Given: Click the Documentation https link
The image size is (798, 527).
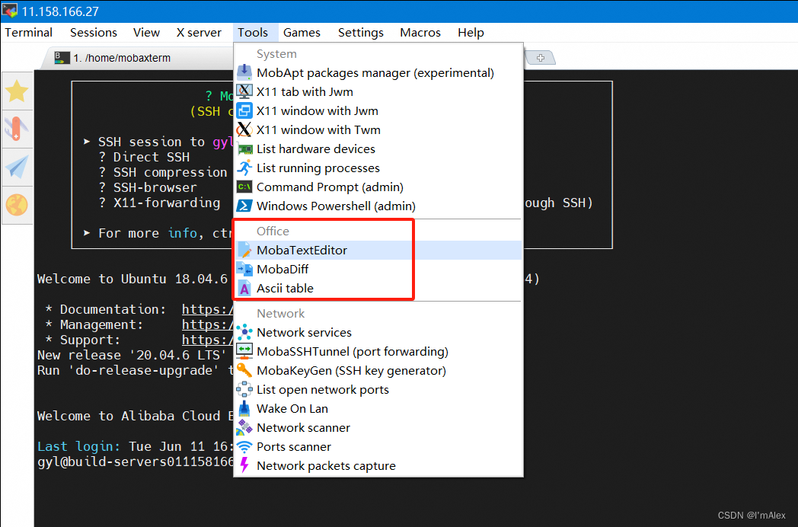Looking at the screenshot, I should (208, 310).
